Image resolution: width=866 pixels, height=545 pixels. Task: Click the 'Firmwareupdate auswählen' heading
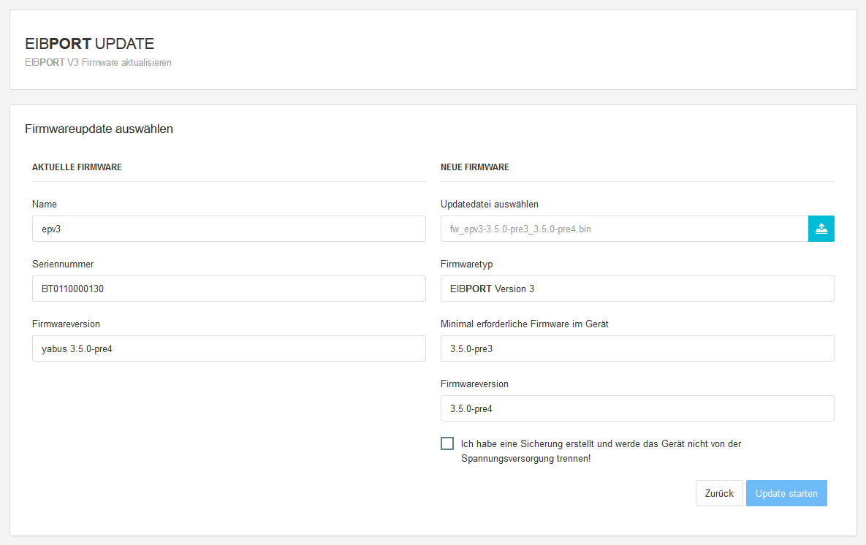[x=99, y=129]
